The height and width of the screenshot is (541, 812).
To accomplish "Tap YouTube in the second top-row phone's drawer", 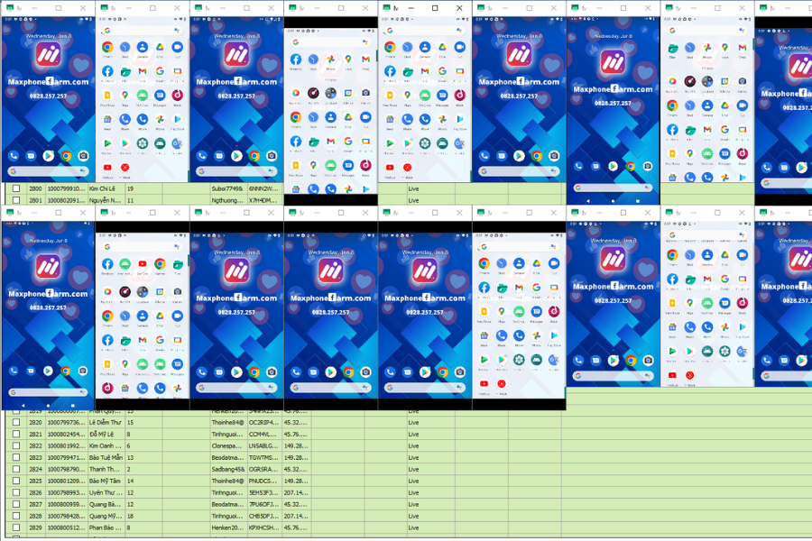I will 107,168.
